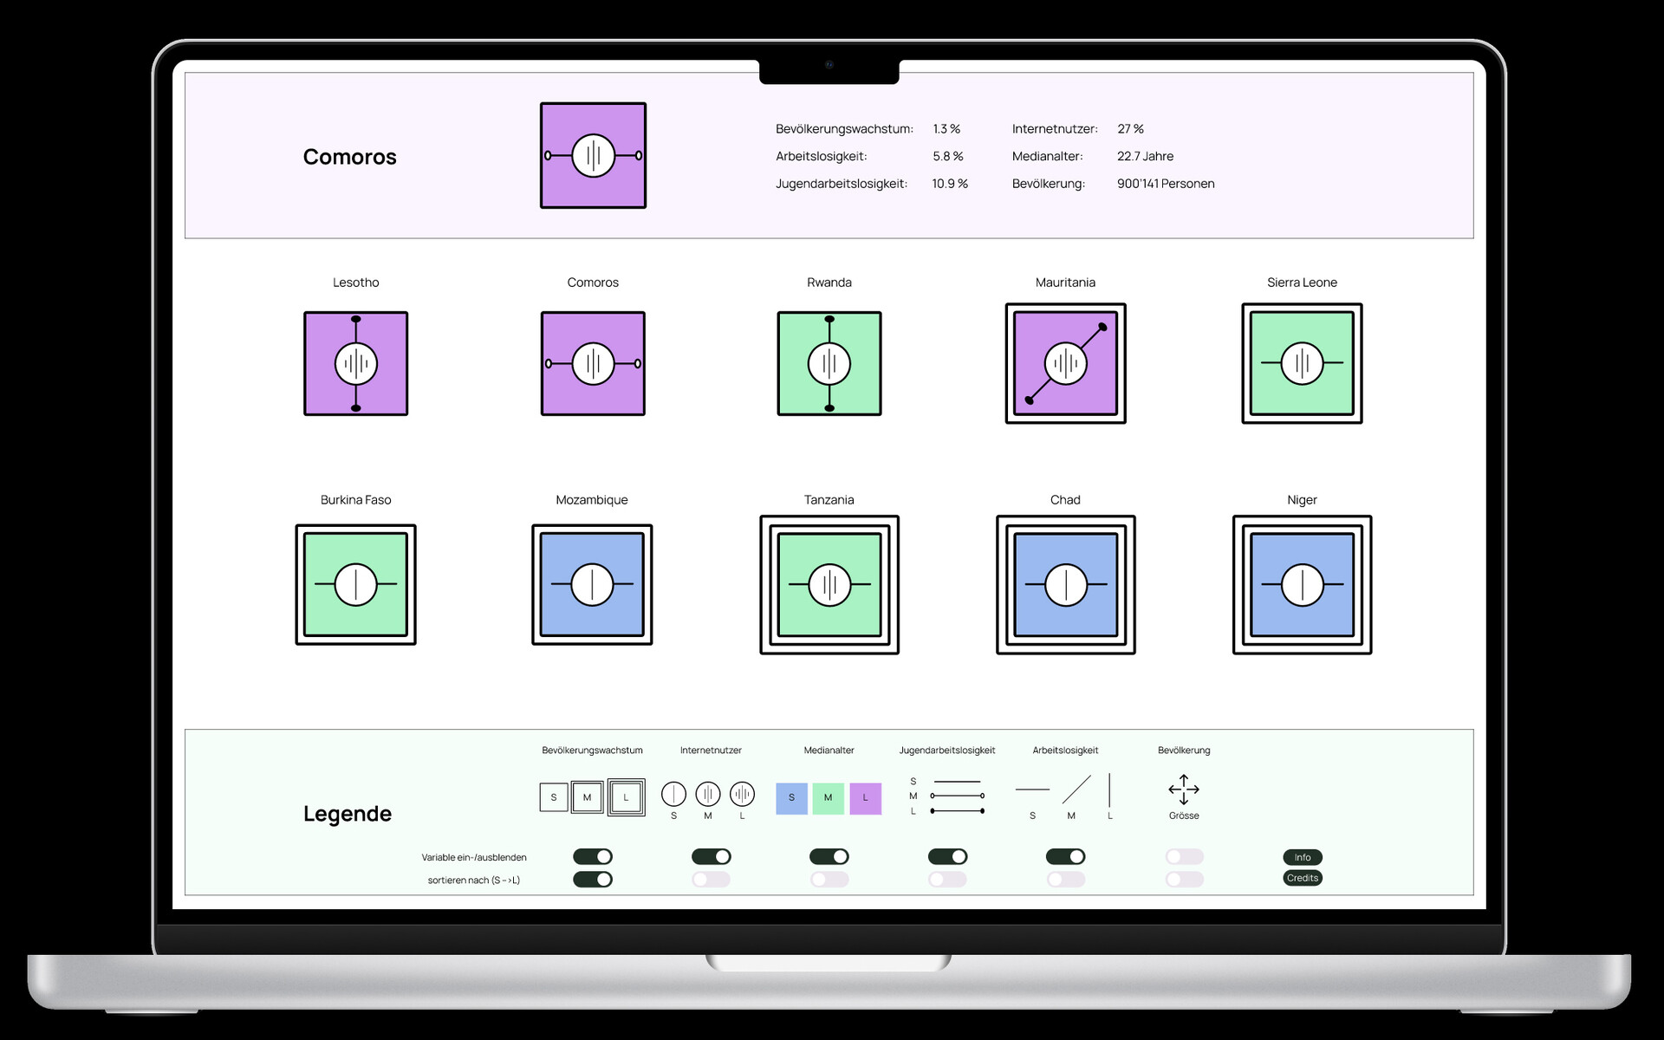Click the Medianalter legend column title

click(x=829, y=751)
